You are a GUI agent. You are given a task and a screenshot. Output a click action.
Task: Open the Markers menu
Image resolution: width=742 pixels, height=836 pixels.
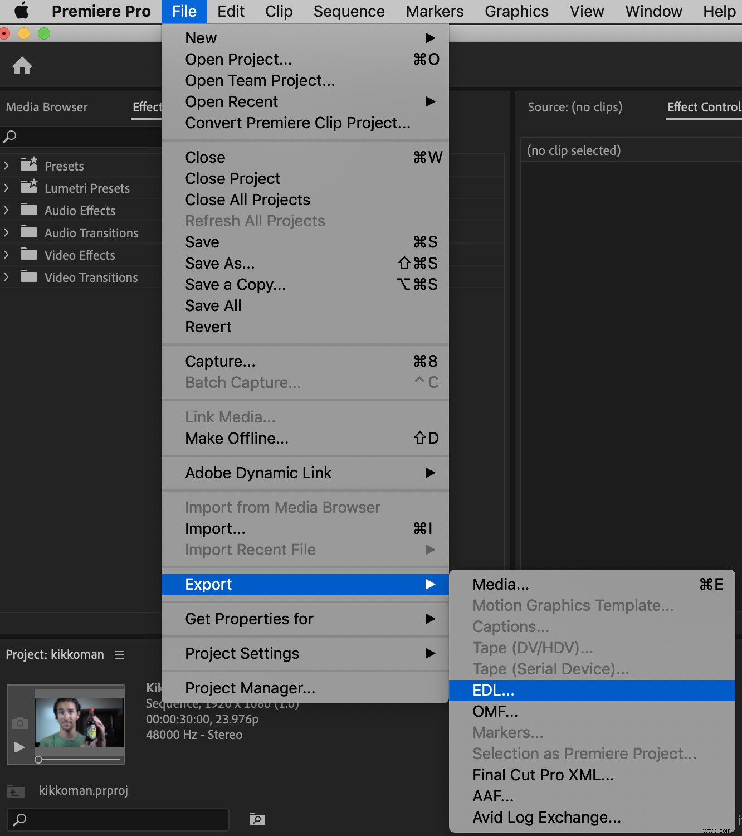[434, 11]
